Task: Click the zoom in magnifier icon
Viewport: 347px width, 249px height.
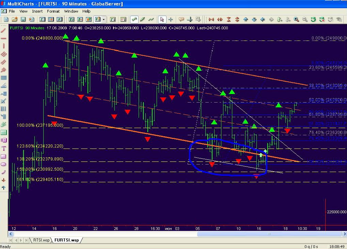Action: 297,19
